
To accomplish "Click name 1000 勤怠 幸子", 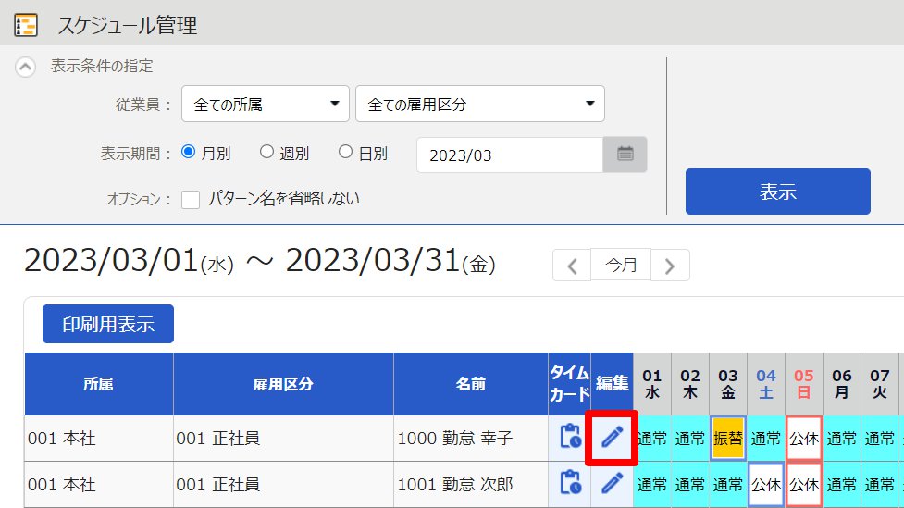I will [x=455, y=439].
